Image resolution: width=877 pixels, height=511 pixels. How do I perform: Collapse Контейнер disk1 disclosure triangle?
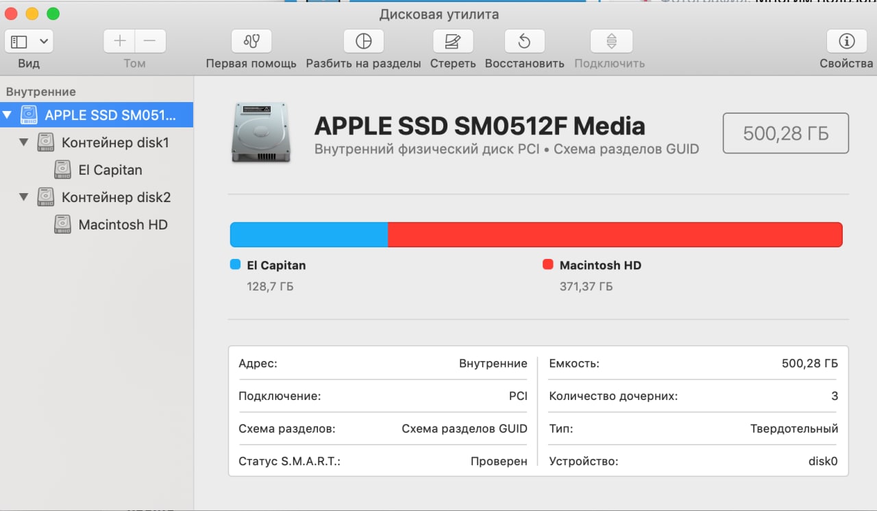coord(24,142)
